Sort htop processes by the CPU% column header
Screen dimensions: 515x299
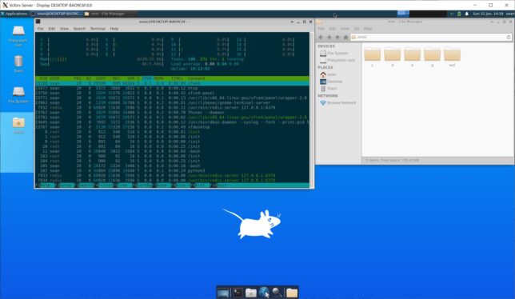[146, 78]
